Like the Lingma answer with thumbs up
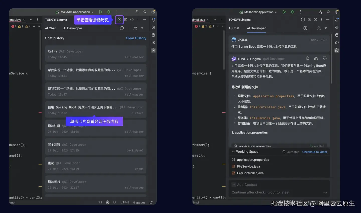361x213 pixels. coord(316,58)
